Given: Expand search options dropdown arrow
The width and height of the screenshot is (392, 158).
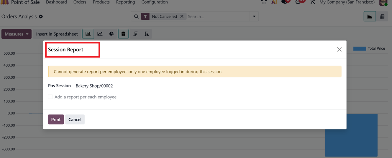Looking at the screenshot, I should click(x=254, y=17).
